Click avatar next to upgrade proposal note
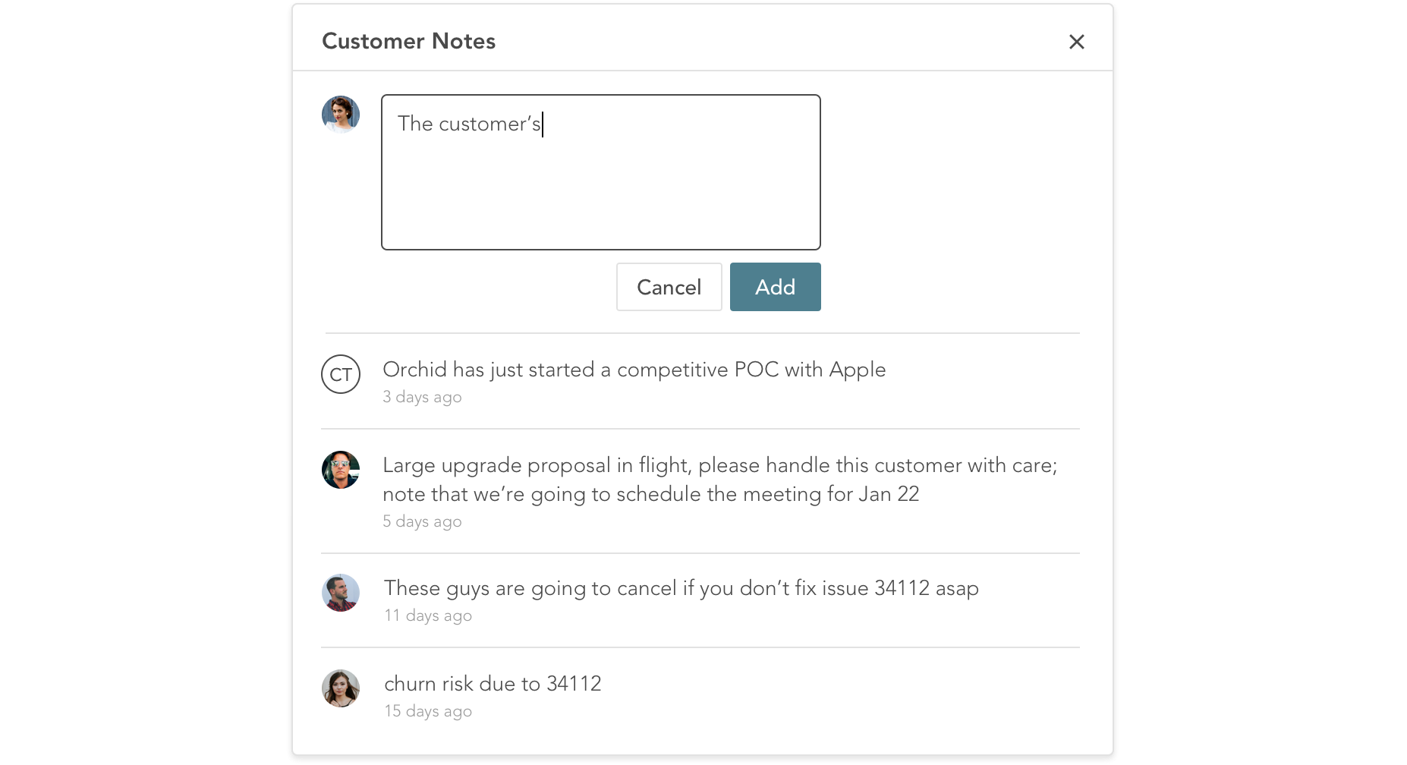 pyautogui.click(x=341, y=470)
